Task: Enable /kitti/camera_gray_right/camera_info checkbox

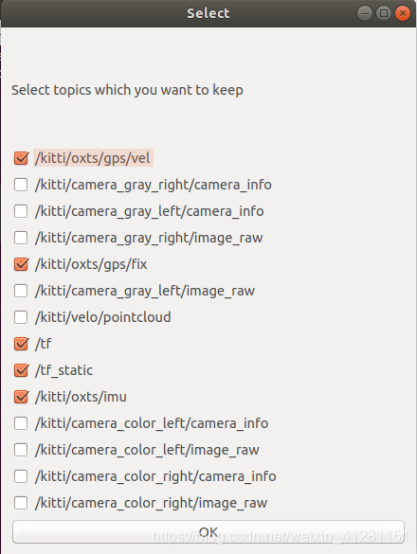Action: click(21, 185)
